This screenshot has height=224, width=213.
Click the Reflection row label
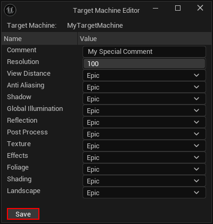[x=22, y=121]
